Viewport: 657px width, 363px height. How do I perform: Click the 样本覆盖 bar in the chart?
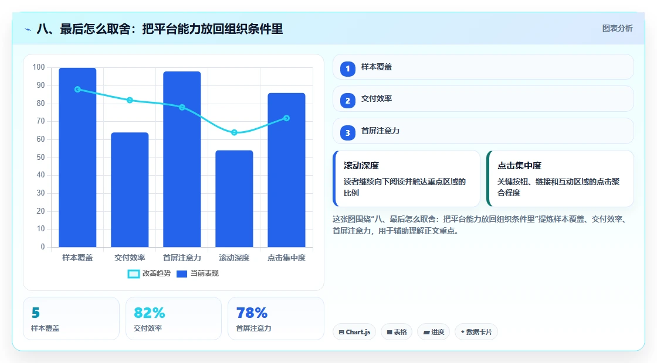[x=77, y=157]
